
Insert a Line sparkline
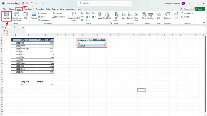pyautogui.click(x=124, y=15)
